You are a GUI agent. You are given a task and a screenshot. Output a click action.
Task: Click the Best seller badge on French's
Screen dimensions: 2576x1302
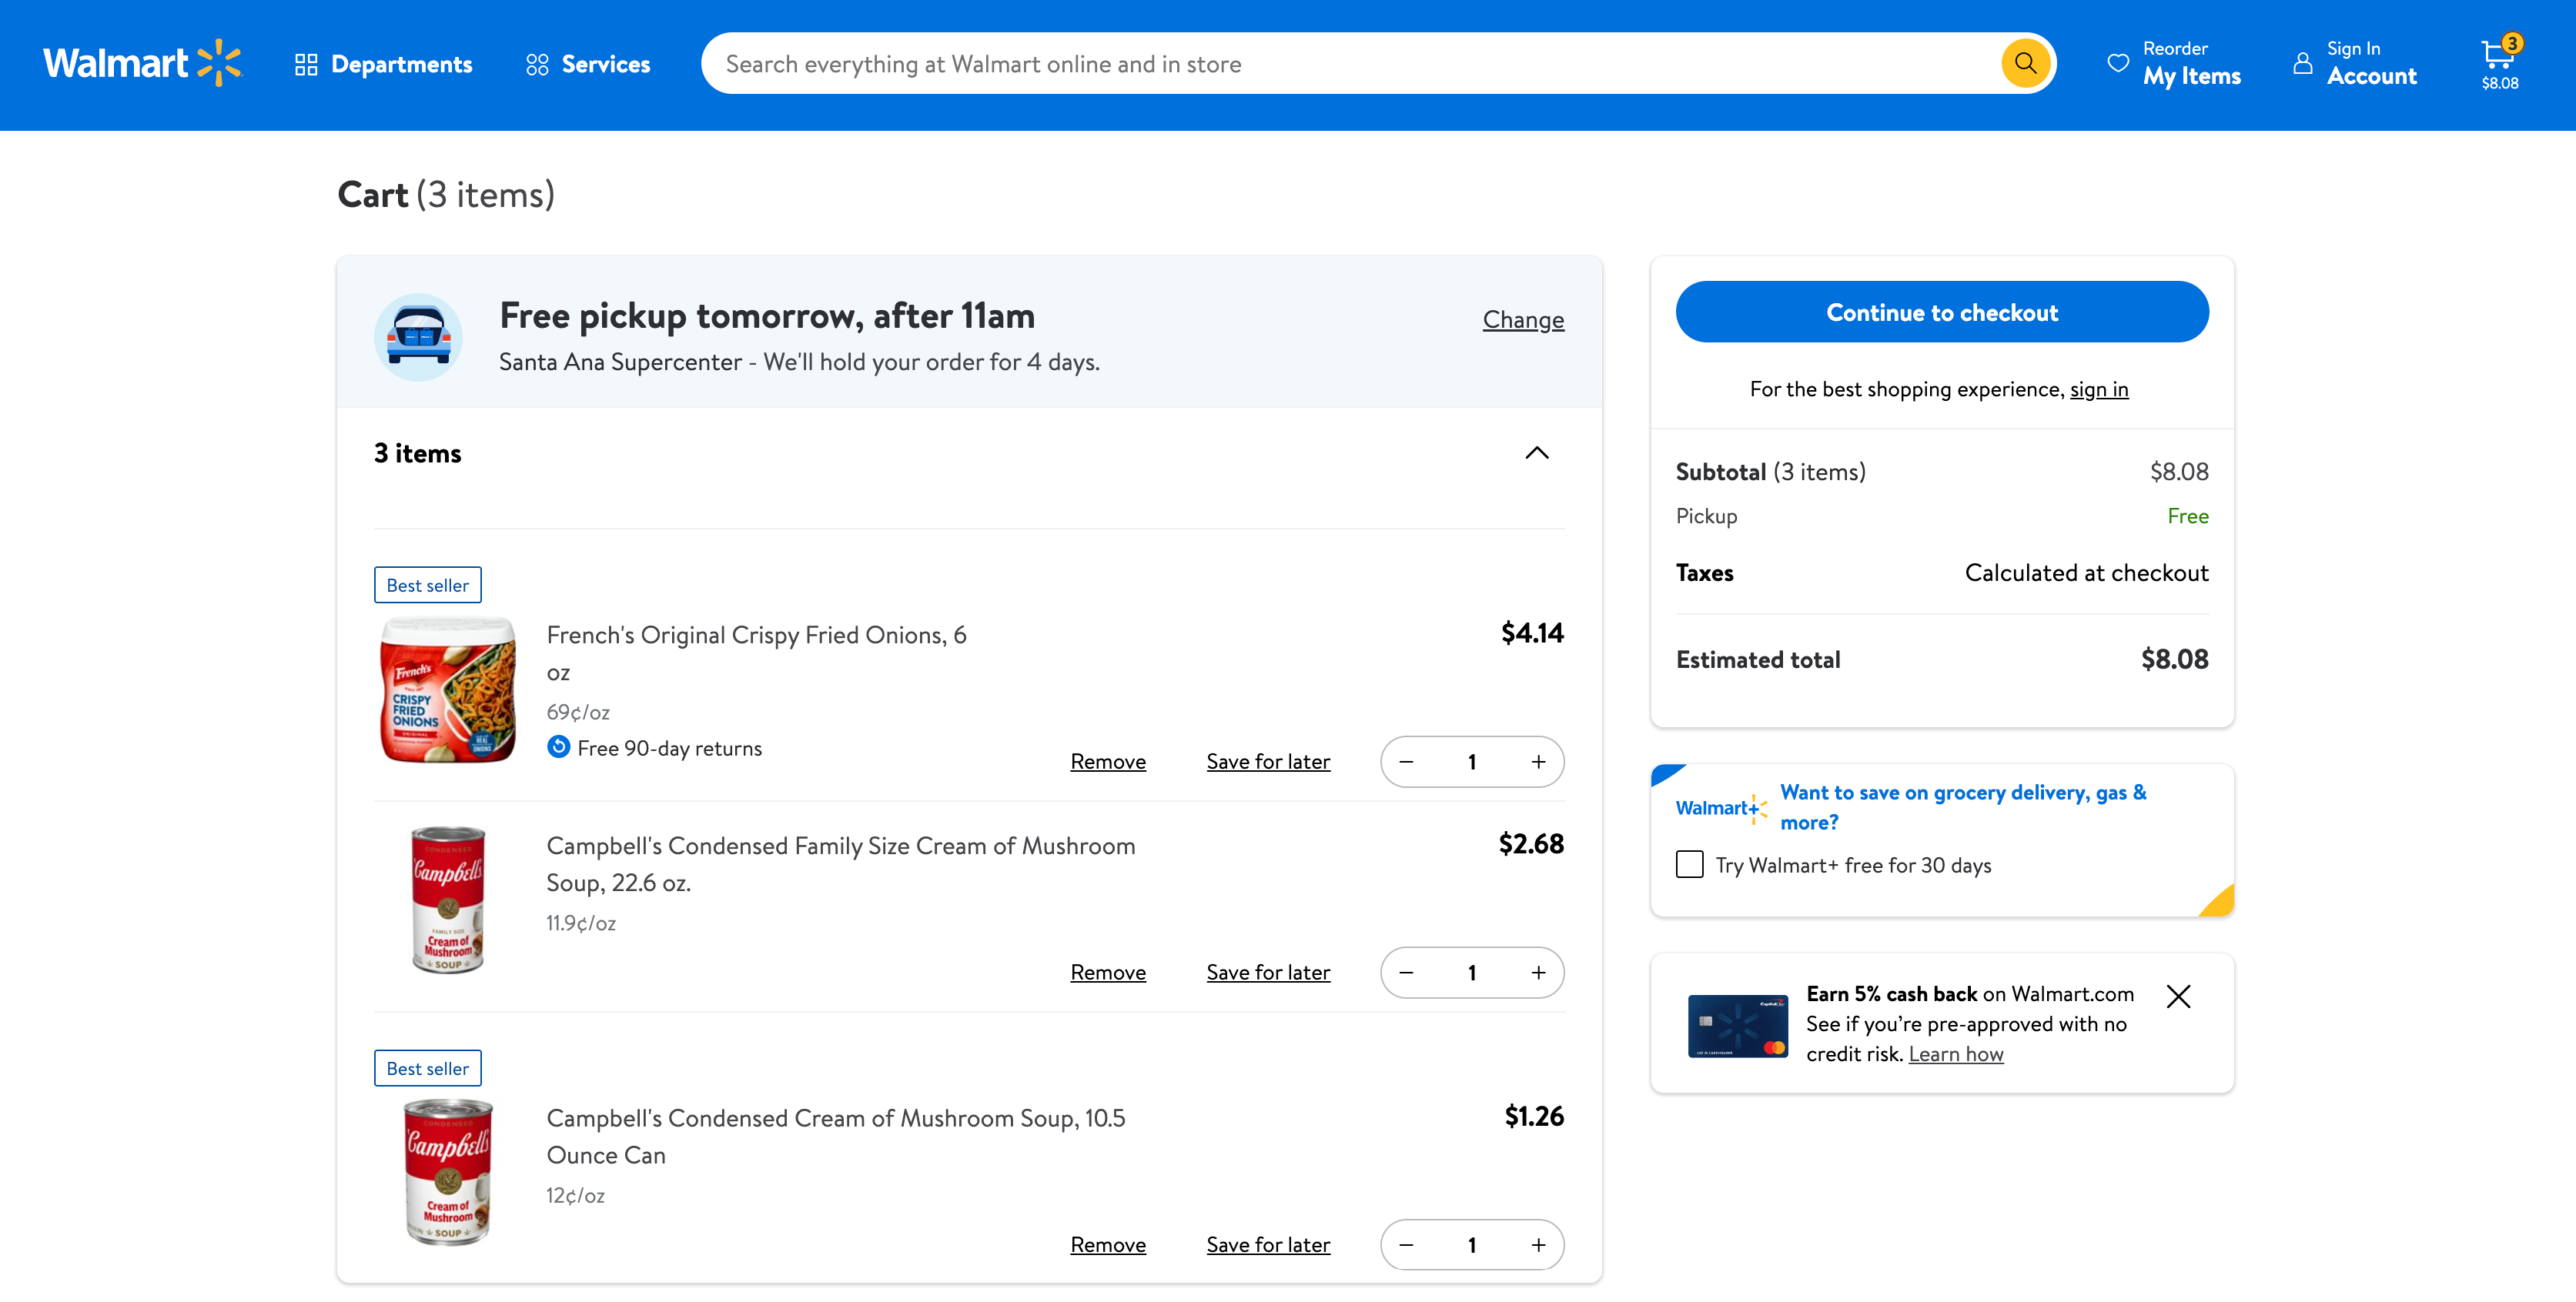428,586
